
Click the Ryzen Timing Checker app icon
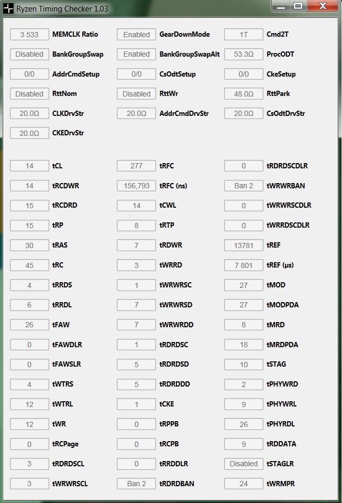8,8
